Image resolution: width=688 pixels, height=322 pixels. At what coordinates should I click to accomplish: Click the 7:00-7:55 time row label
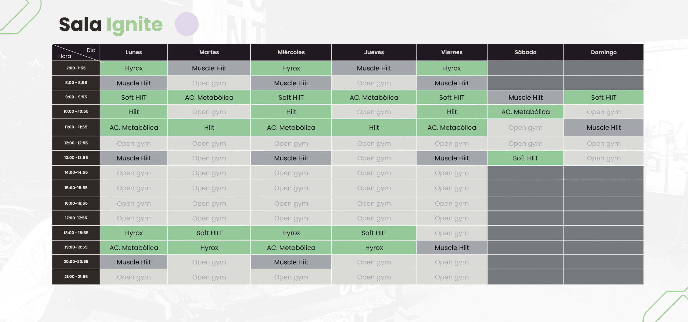76,68
